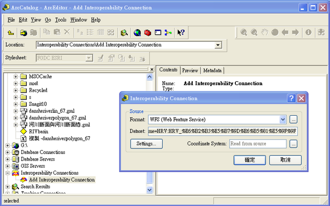Open the red ArcToolbox icon
The height and width of the screenshot is (206, 330).
[x=147, y=33]
